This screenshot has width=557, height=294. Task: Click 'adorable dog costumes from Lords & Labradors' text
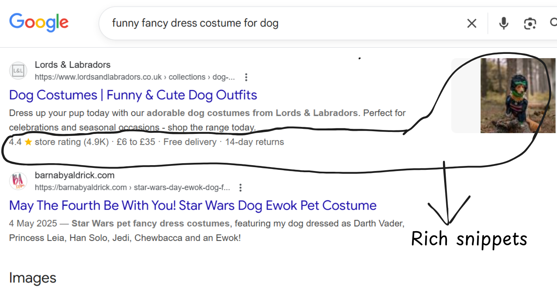pyautogui.click(x=252, y=113)
